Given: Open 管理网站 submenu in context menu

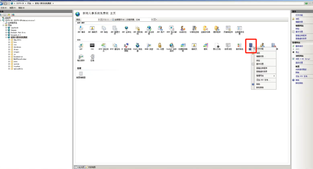Looking at the screenshot, I should point(264,76).
